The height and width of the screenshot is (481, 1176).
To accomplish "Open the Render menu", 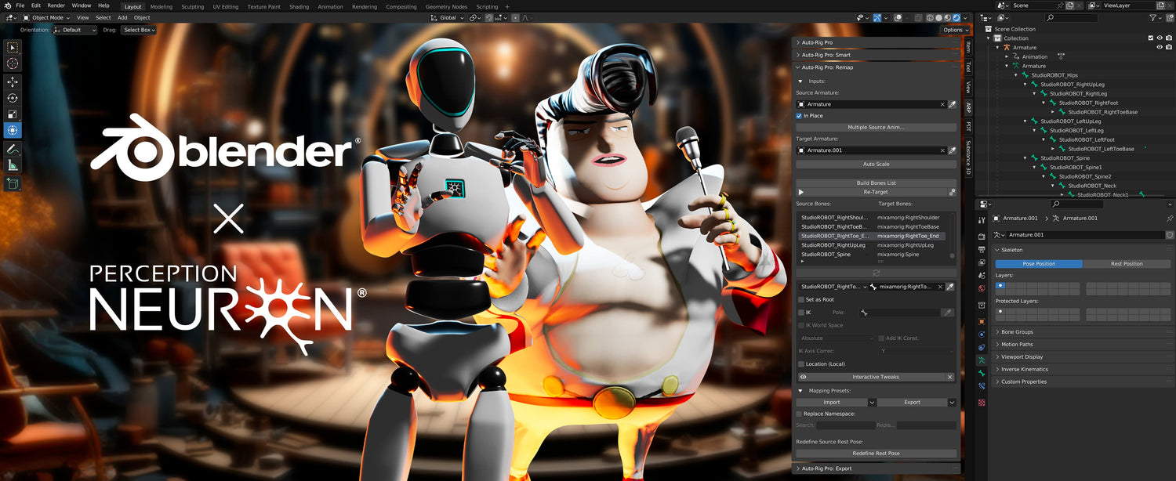I will (x=56, y=5).
